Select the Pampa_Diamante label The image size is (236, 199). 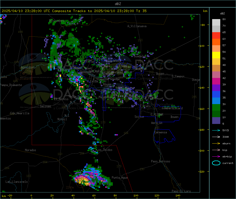pos(11,85)
